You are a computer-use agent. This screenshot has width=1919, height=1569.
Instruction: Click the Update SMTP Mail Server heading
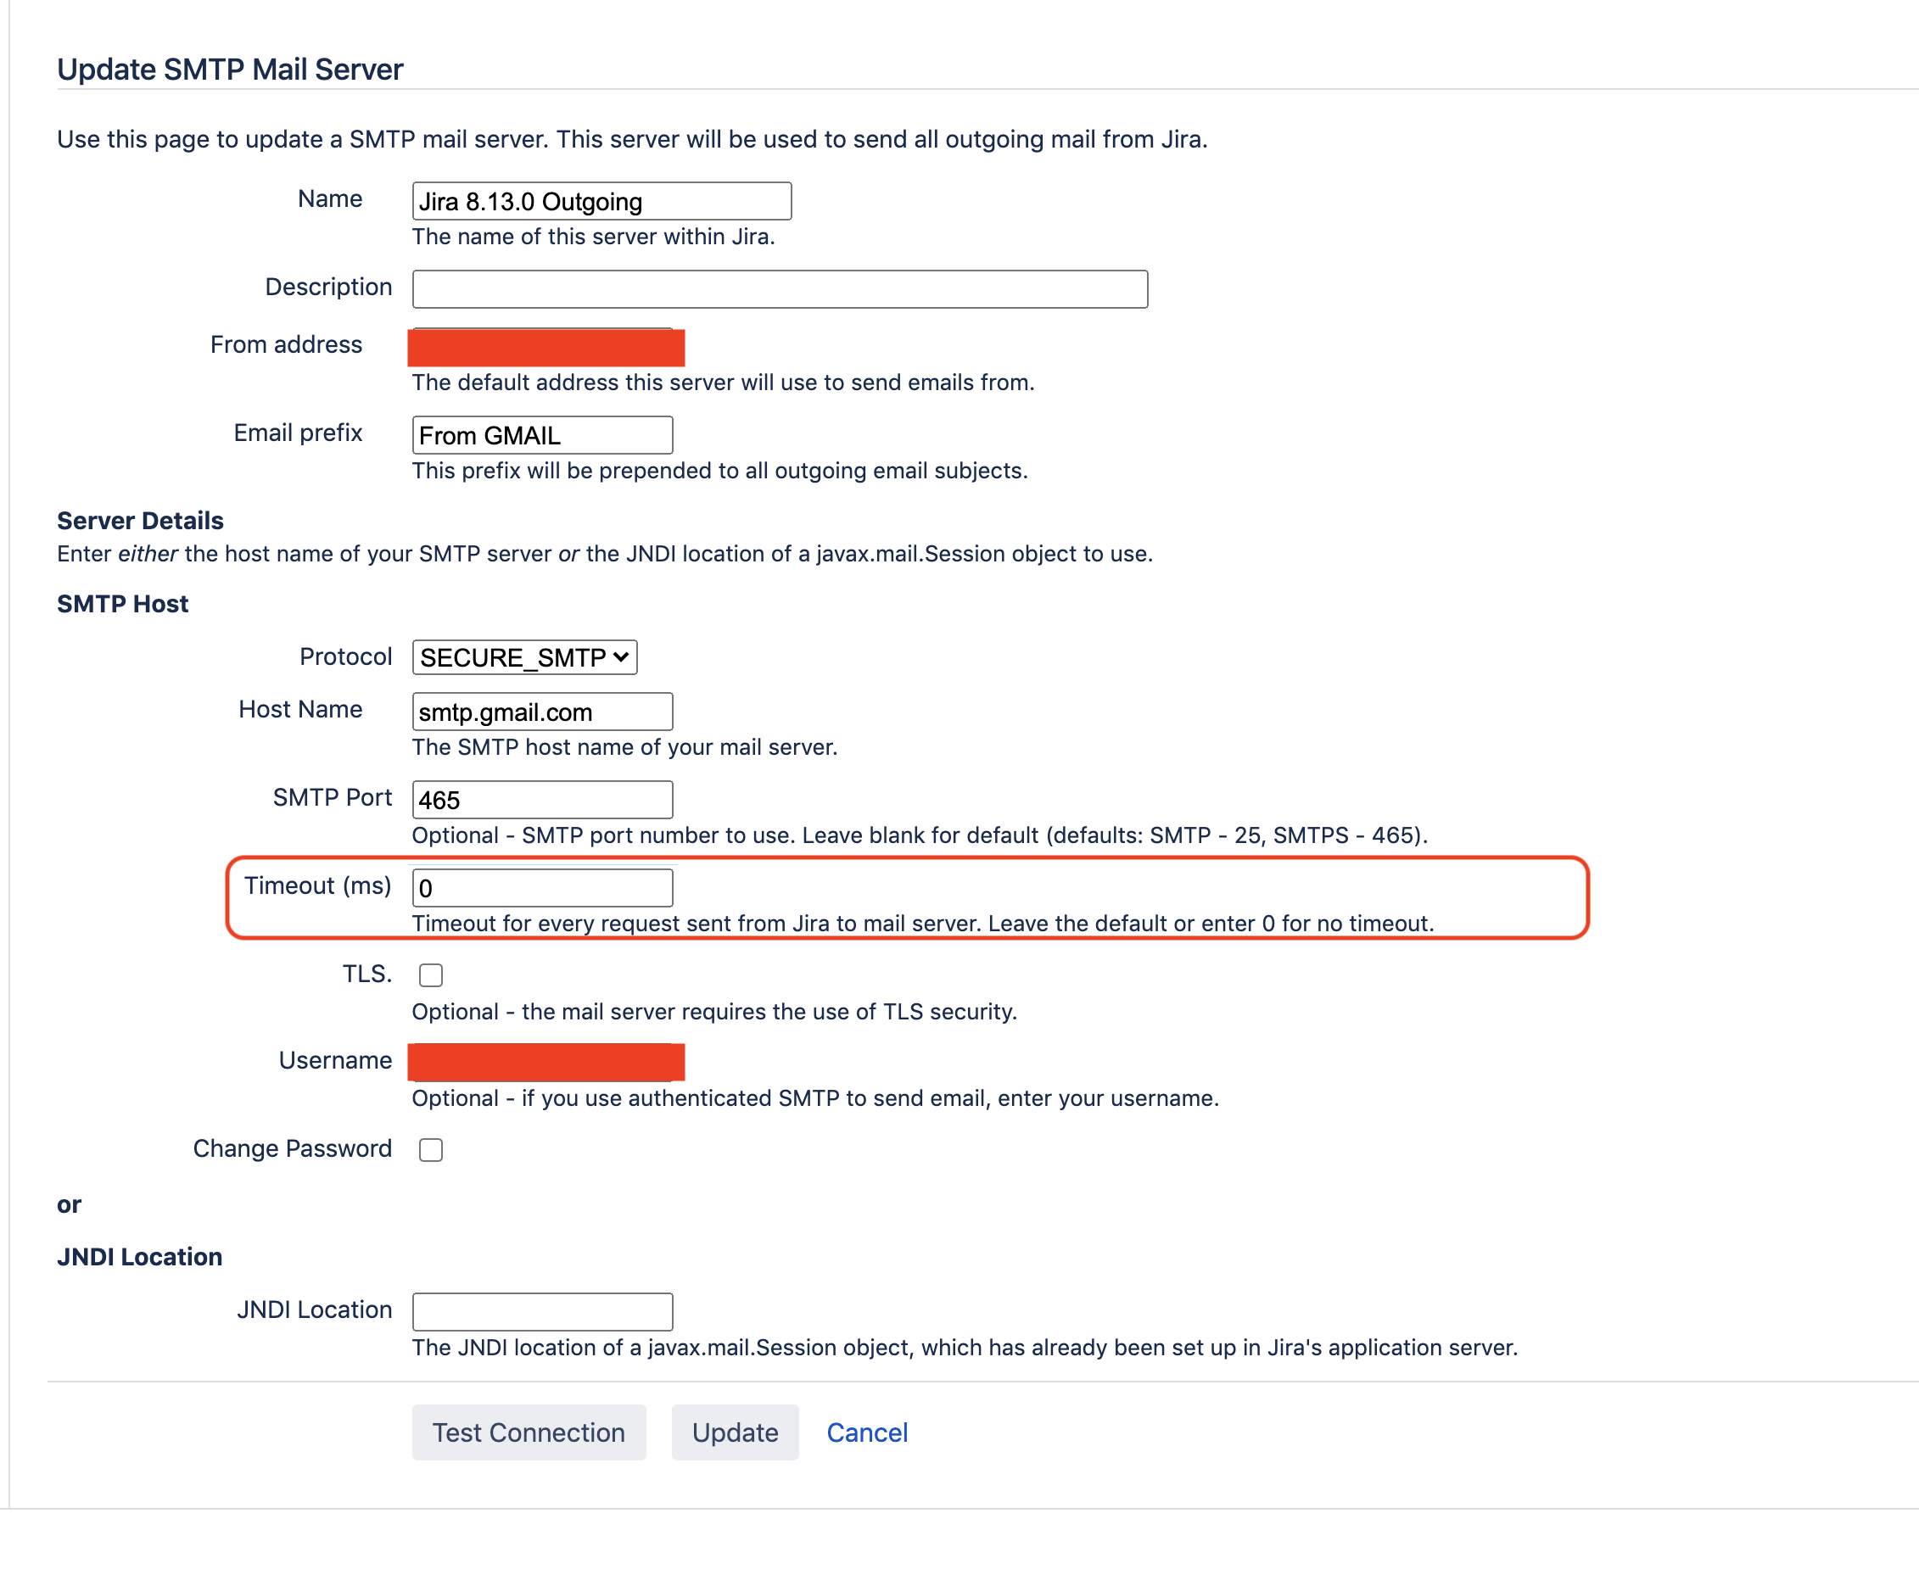pyautogui.click(x=230, y=70)
